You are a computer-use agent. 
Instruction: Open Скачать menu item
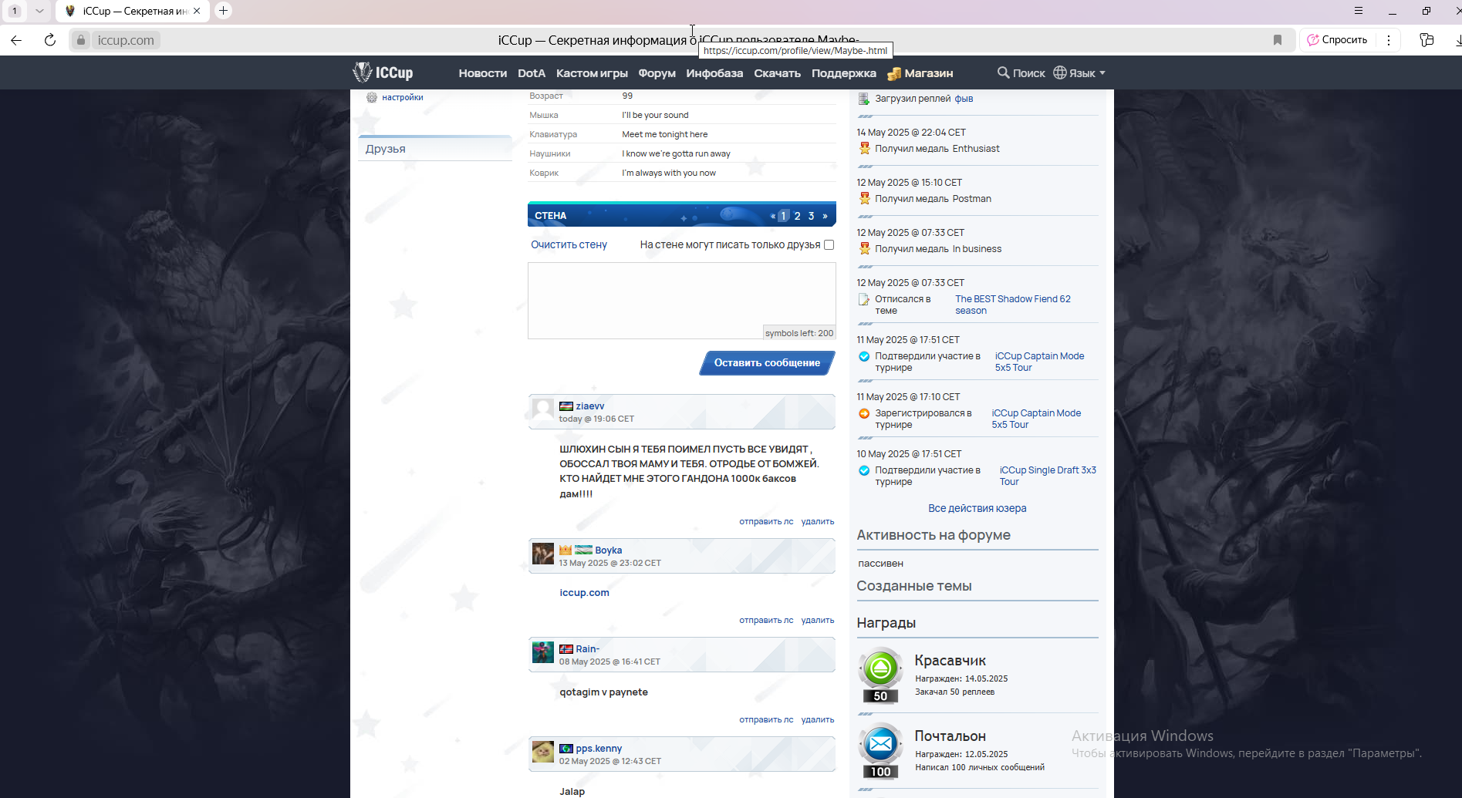point(777,73)
